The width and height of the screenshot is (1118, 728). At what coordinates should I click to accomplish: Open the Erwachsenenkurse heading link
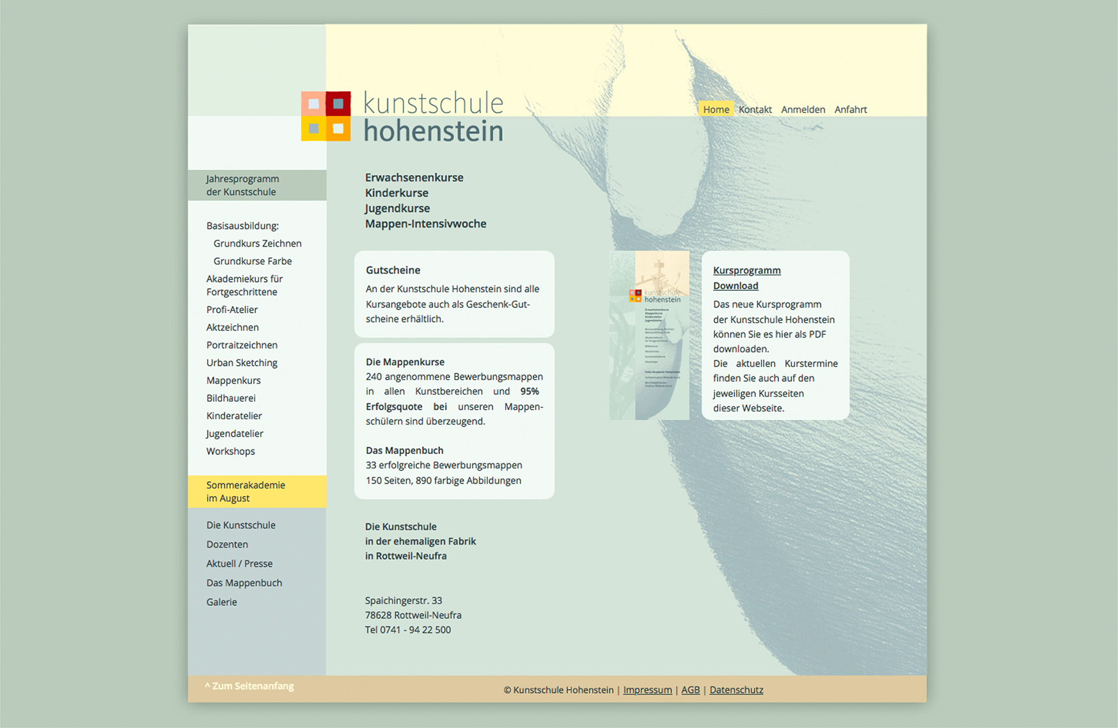(x=414, y=178)
